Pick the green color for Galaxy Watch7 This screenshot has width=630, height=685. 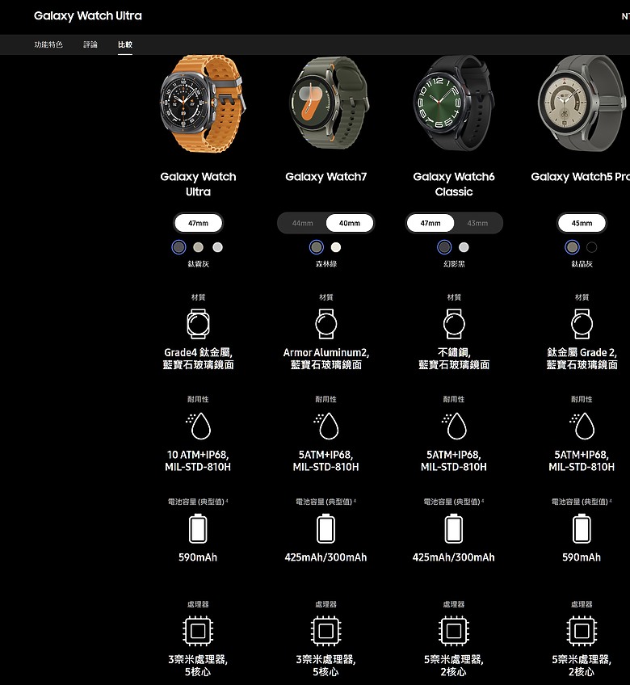317,247
